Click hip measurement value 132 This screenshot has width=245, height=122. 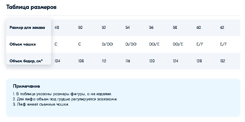[x=222, y=61]
